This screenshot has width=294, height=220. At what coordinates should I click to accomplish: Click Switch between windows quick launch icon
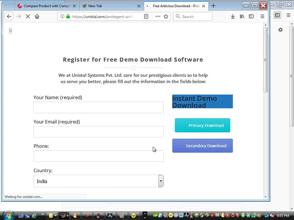coord(28,216)
